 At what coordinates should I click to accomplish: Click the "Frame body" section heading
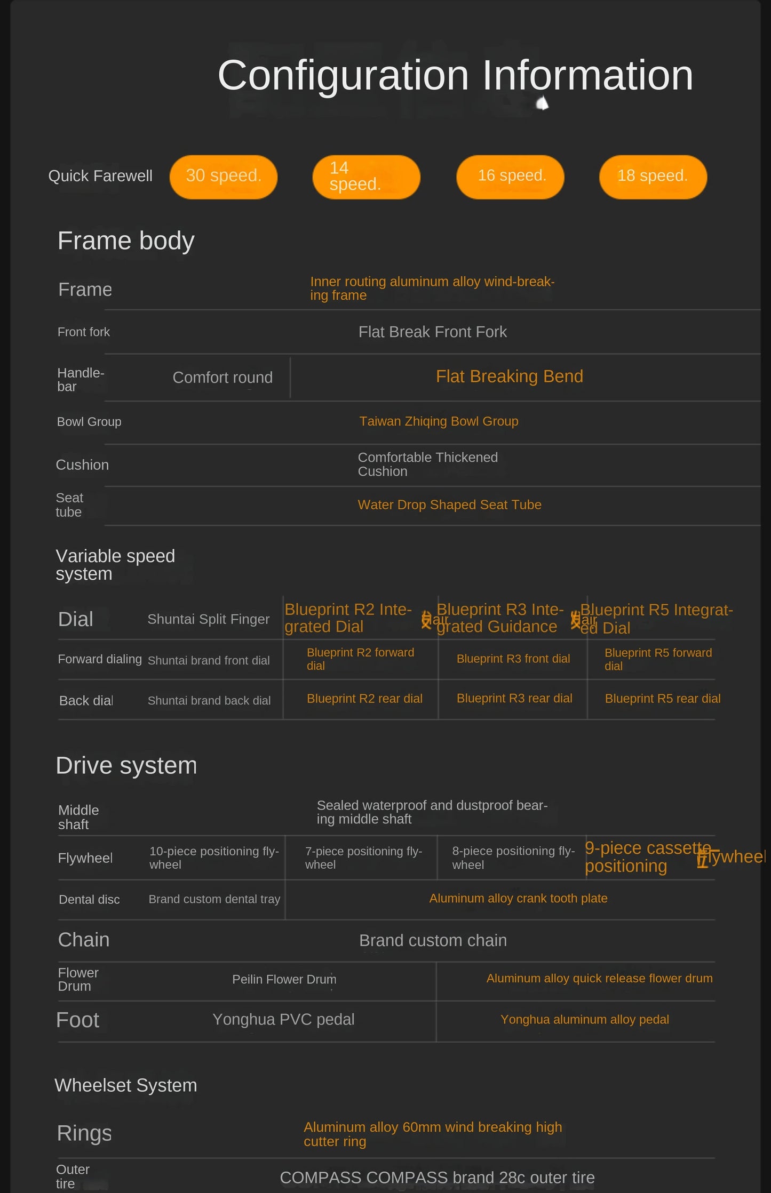pos(126,241)
